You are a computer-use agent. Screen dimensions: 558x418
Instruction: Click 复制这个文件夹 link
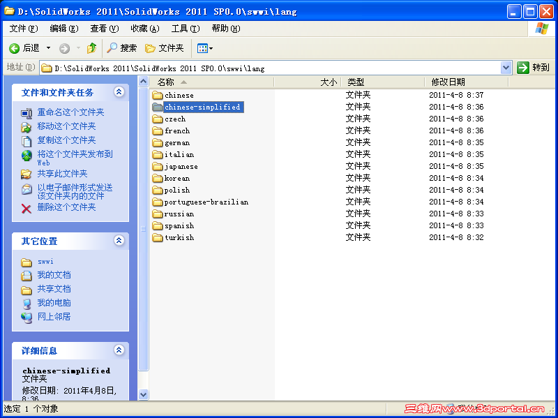tap(66, 140)
